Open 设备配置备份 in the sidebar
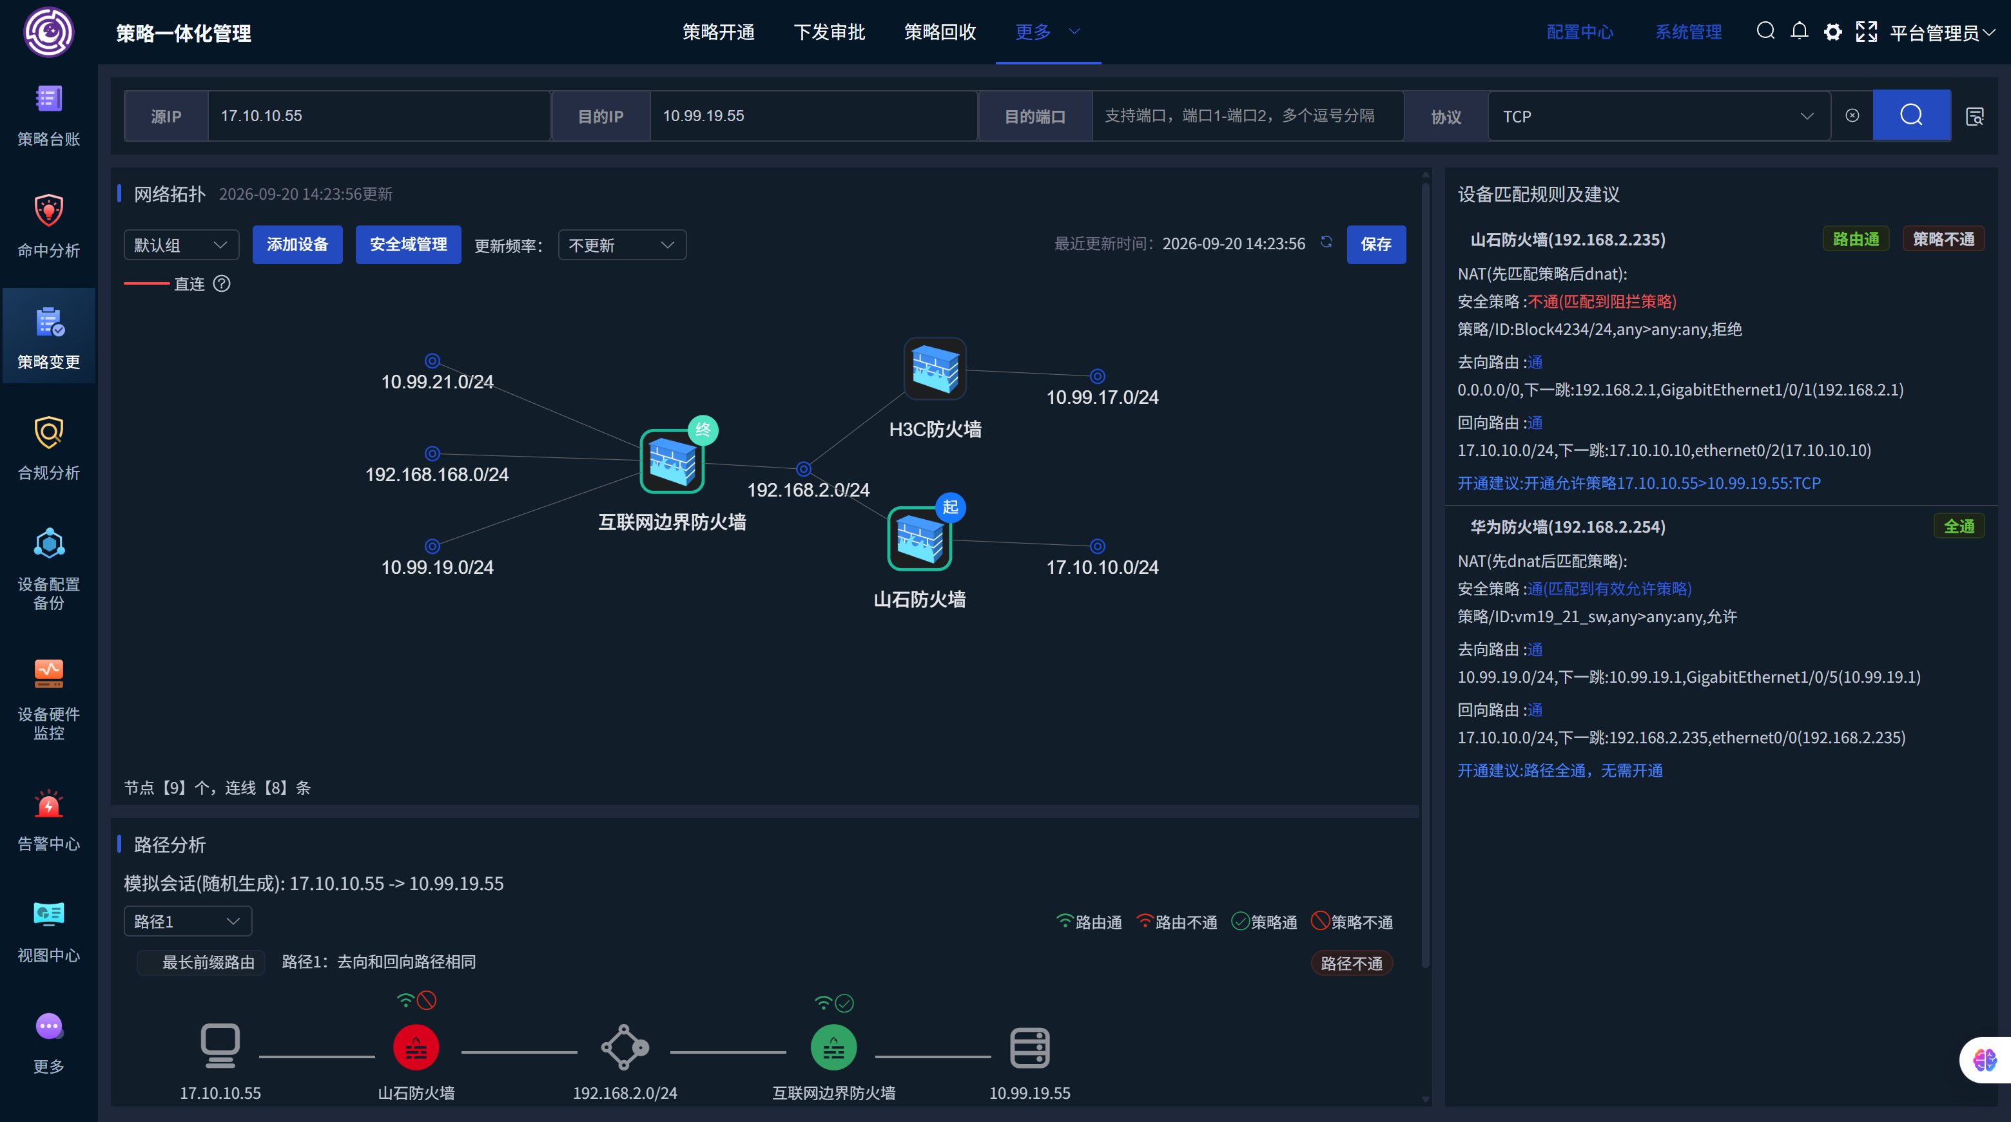 coord(48,568)
